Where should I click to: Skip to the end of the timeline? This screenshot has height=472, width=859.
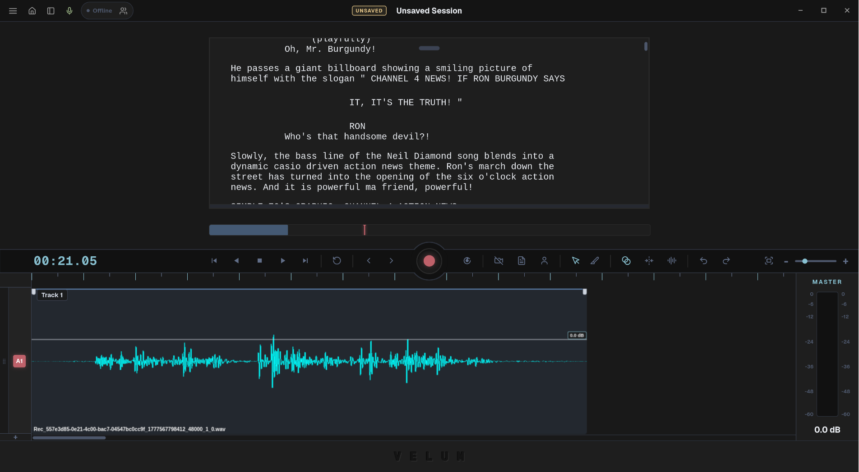click(305, 261)
